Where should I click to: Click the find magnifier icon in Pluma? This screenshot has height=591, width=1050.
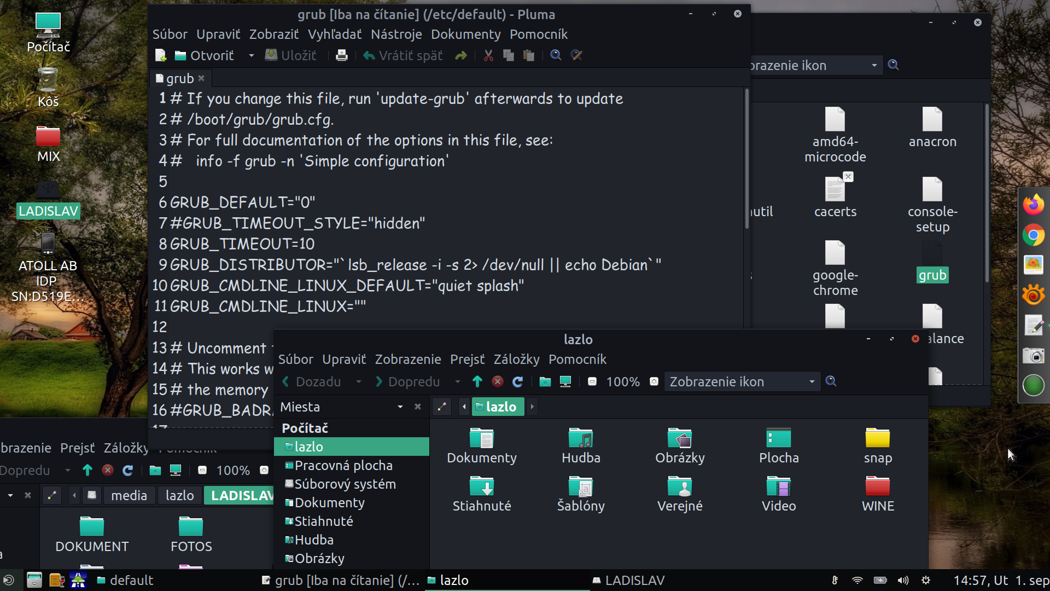(x=556, y=55)
